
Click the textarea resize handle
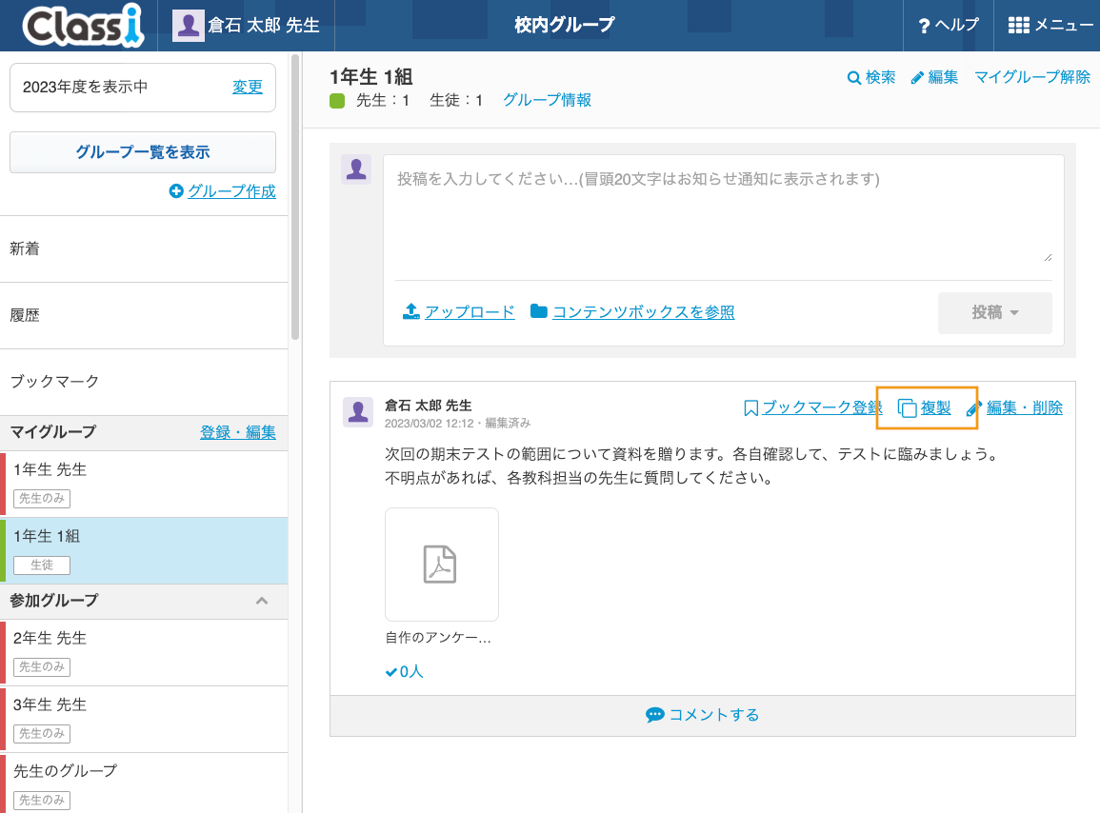(x=1048, y=258)
